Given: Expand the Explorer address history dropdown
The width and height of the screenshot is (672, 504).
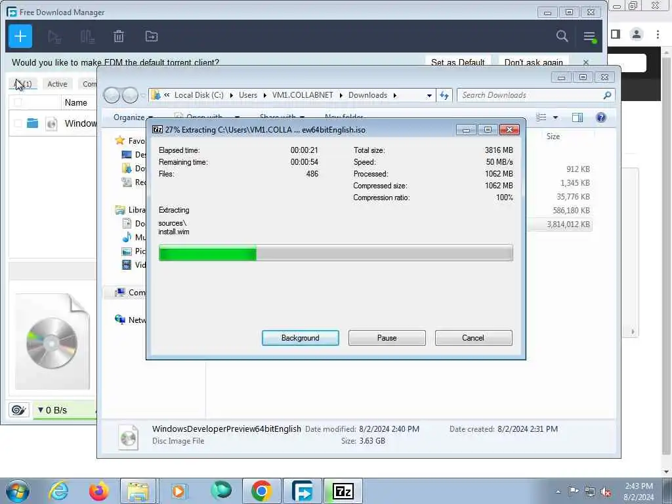Looking at the screenshot, I should (x=429, y=96).
